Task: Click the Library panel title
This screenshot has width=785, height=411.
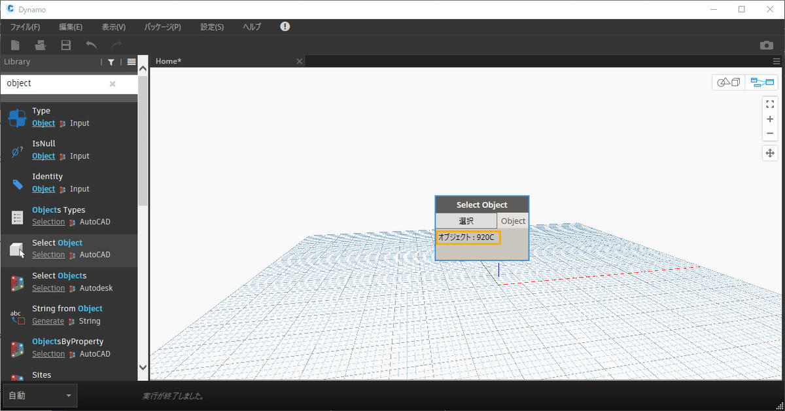Action: tap(17, 62)
